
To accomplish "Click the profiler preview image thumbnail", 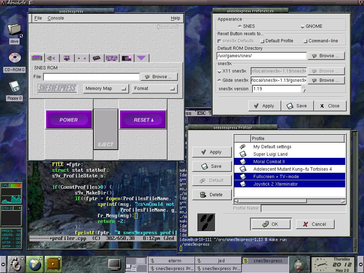I will pos(207,223).
